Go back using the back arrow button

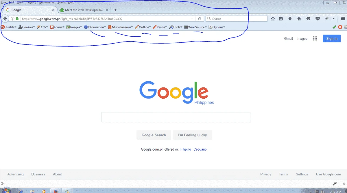[x=5, y=19]
